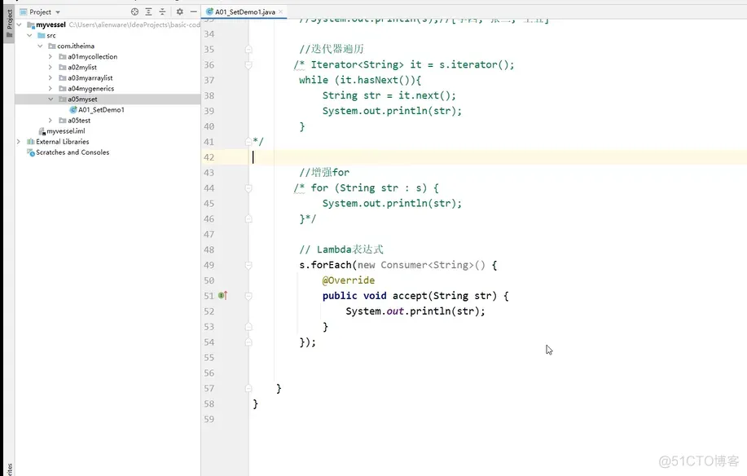Open the A01_SetDemo1 class file
747x476 pixels.
tap(101, 109)
